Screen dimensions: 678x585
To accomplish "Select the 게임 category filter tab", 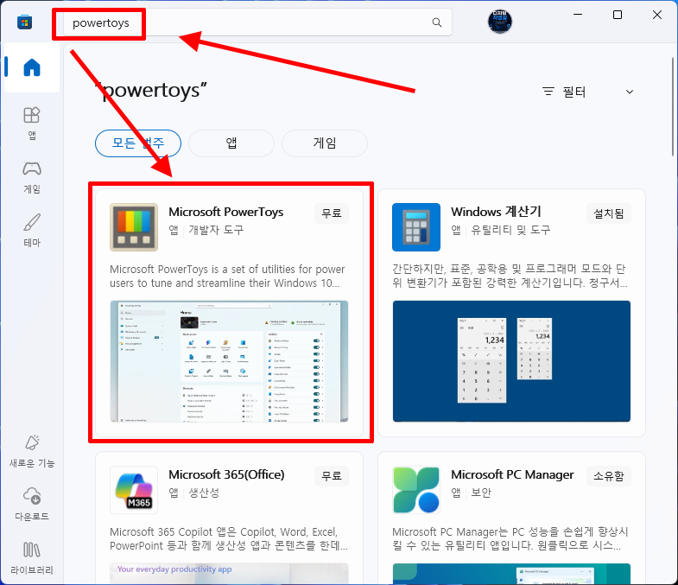I will pyautogui.click(x=325, y=143).
